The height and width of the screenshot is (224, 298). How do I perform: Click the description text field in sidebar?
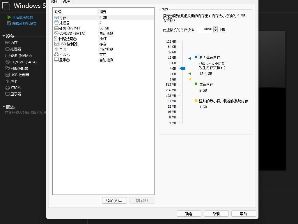point(26,113)
